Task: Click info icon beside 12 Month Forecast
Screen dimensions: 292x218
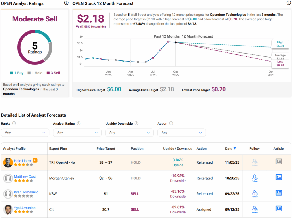Action: tap(289, 3)
